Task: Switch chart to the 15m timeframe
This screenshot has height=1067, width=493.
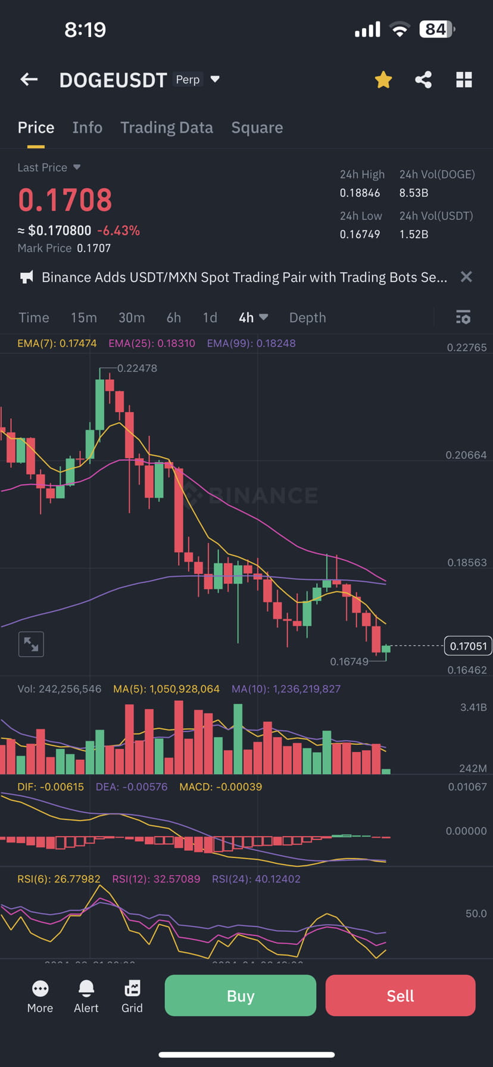Action: coord(83,317)
